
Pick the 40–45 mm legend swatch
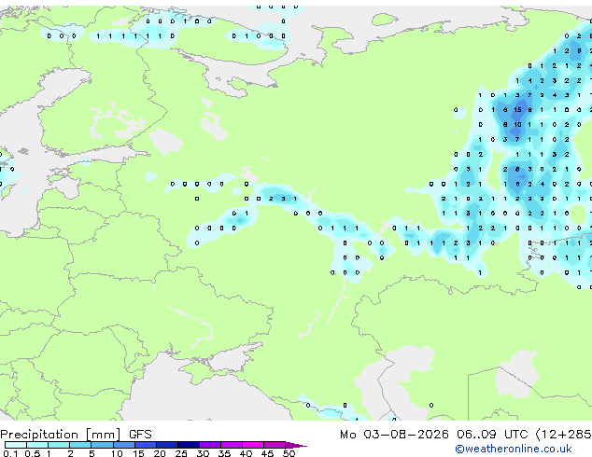coord(253,445)
